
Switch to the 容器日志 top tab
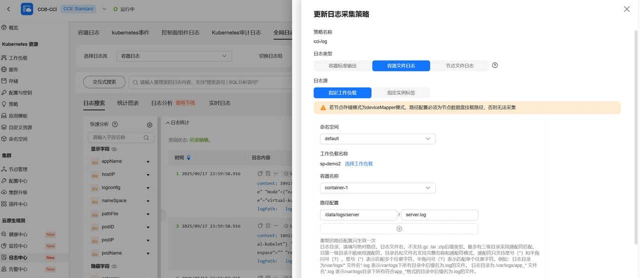coord(89,33)
